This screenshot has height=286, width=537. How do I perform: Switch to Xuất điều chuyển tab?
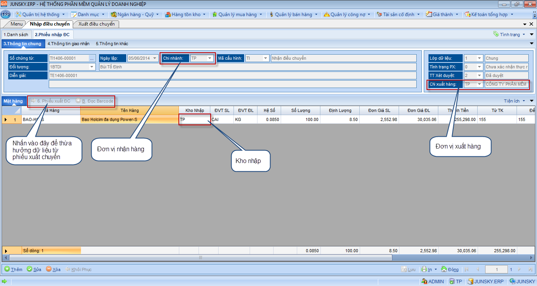pyautogui.click(x=96, y=24)
